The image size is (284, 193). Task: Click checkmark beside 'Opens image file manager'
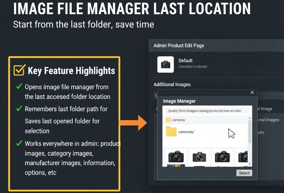point(19,87)
